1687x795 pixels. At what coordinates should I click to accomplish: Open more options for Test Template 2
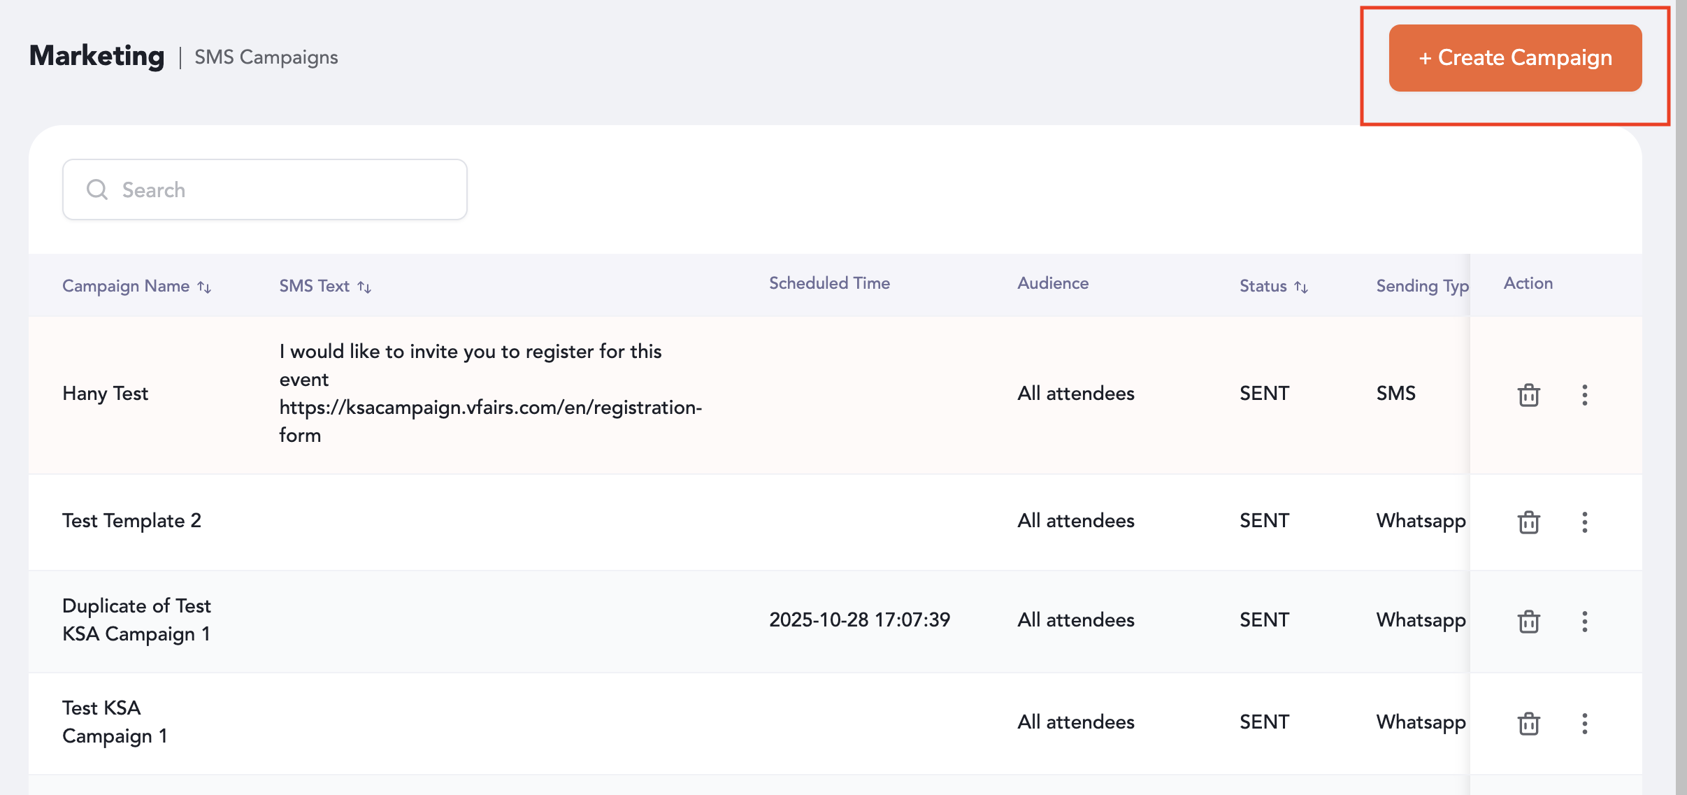click(x=1584, y=522)
